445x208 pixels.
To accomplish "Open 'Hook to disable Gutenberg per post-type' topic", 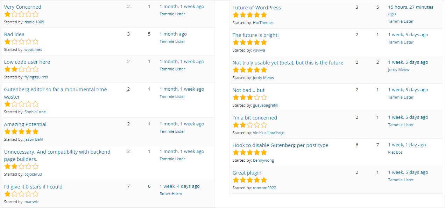I will click(280, 145).
